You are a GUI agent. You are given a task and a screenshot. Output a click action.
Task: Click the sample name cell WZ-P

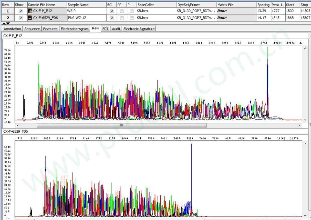(87, 11)
